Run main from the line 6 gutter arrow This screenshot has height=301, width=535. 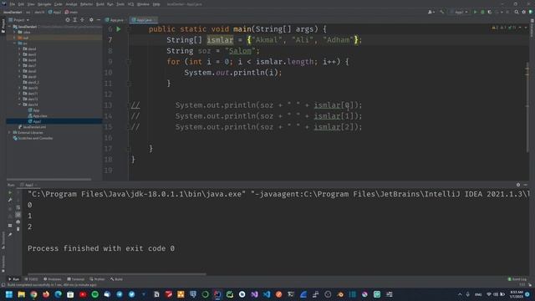(119, 29)
